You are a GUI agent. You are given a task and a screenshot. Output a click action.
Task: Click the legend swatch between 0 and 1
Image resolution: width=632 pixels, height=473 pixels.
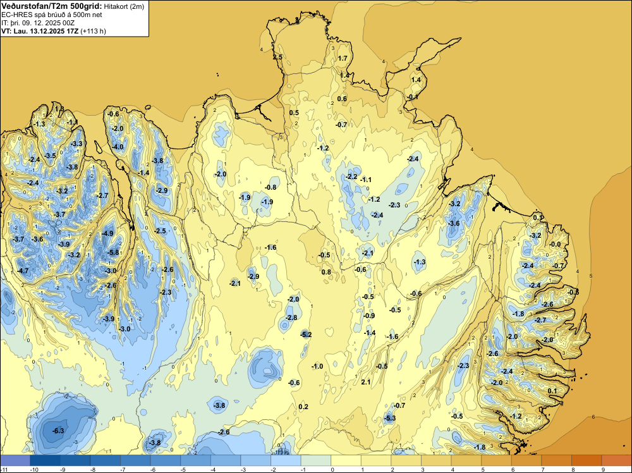pyautogui.click(x=346, y=460)
